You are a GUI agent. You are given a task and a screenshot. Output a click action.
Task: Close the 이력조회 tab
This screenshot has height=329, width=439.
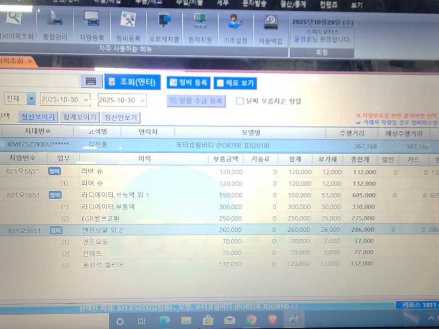click(30, 61)
